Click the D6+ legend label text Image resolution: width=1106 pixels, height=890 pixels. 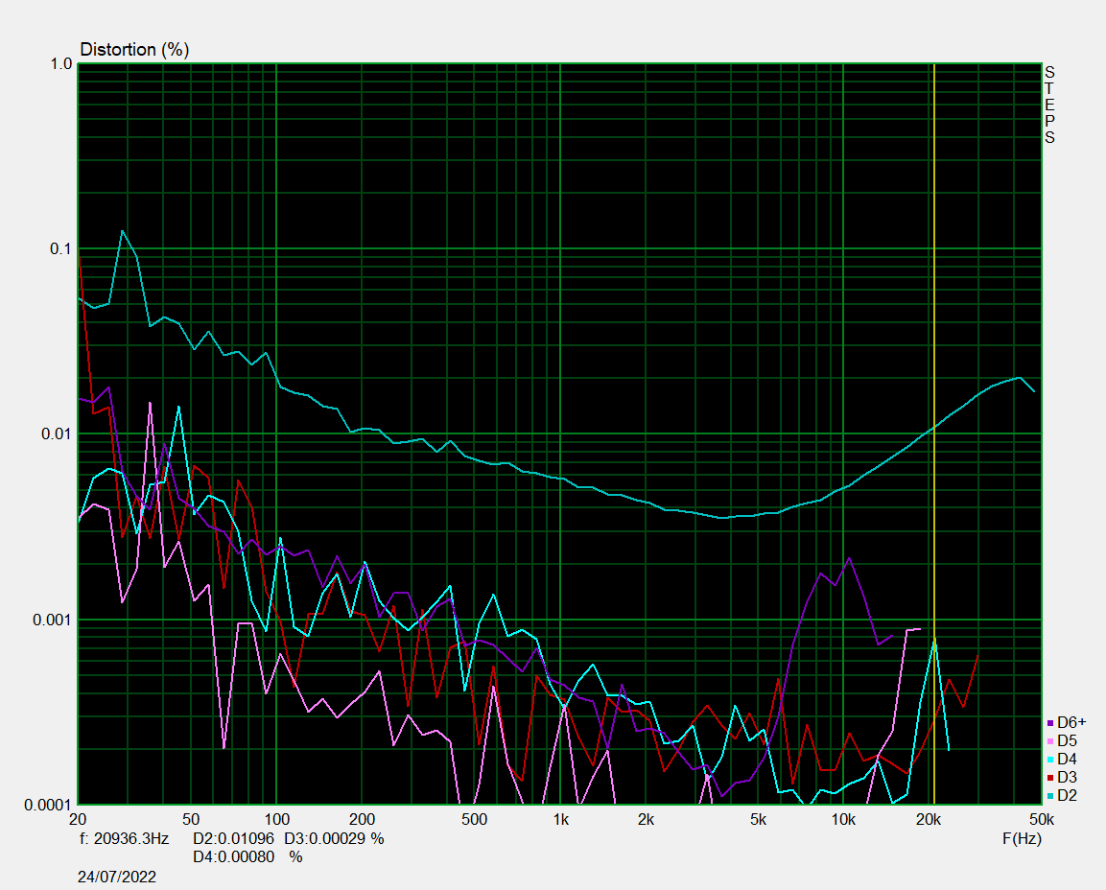click(1071, 723)
